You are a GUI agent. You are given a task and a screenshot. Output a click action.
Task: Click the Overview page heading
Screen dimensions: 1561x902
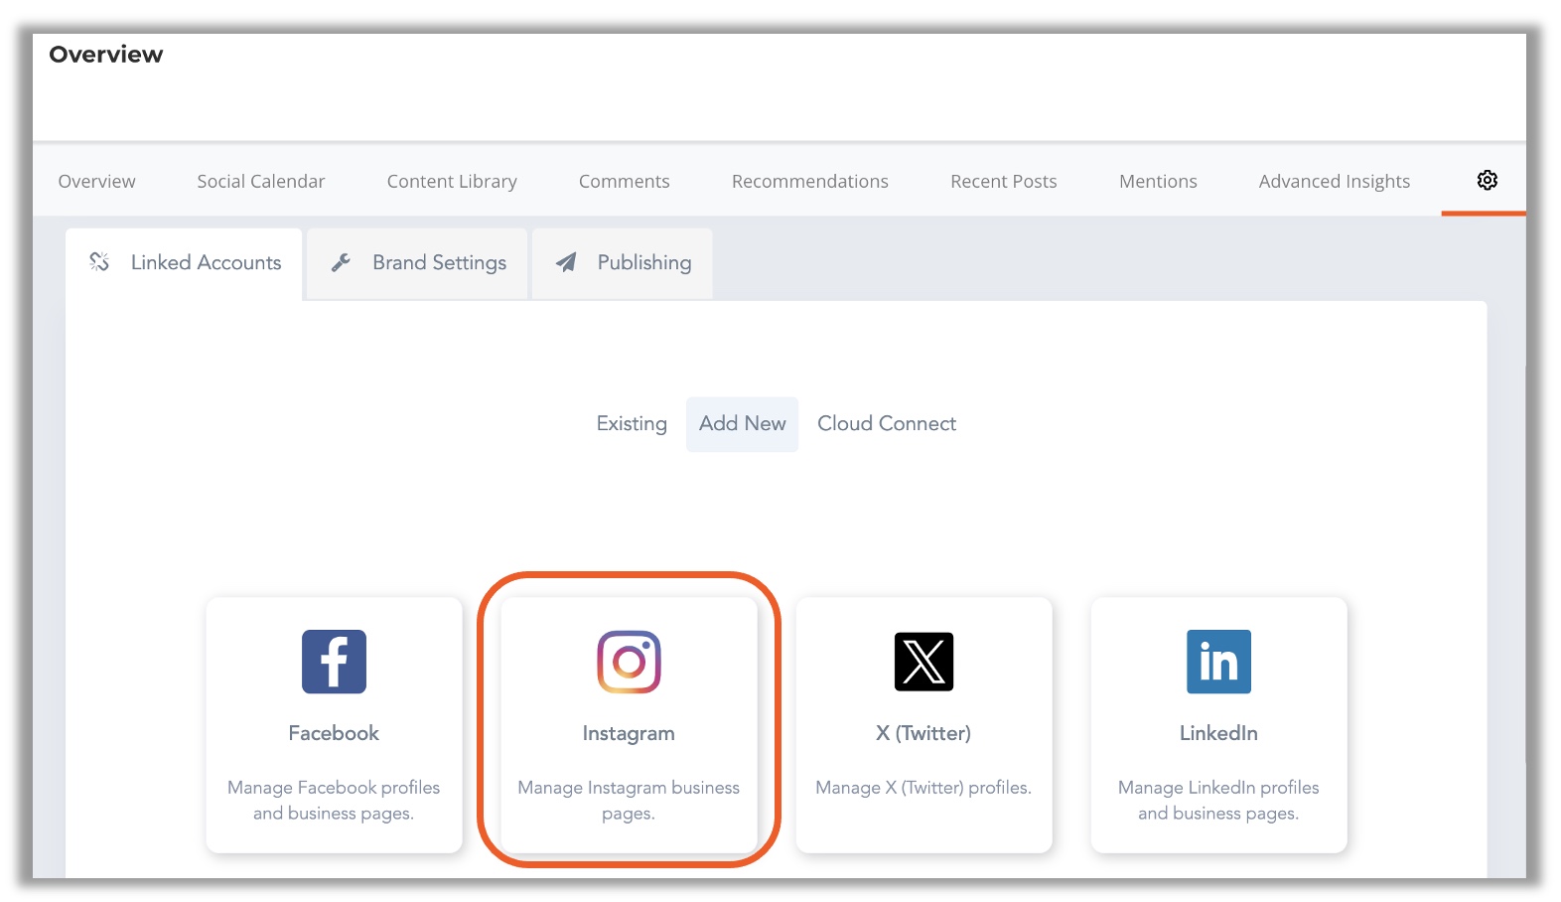pyautogui.click(x=105, y=55)
